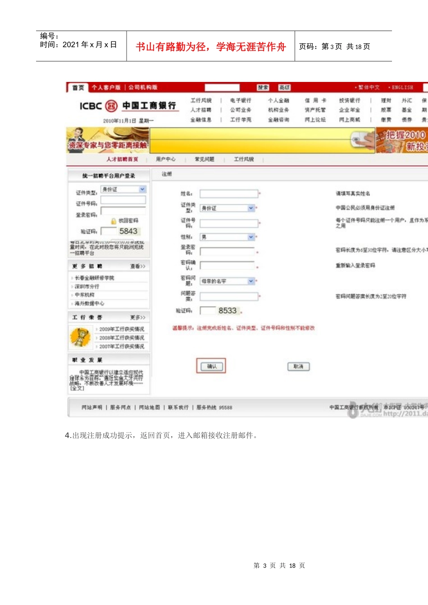The width and height of the screenshot is (428, 605).
Task: Open 机构业务 navigation link
Action: [x=278, y=110]
